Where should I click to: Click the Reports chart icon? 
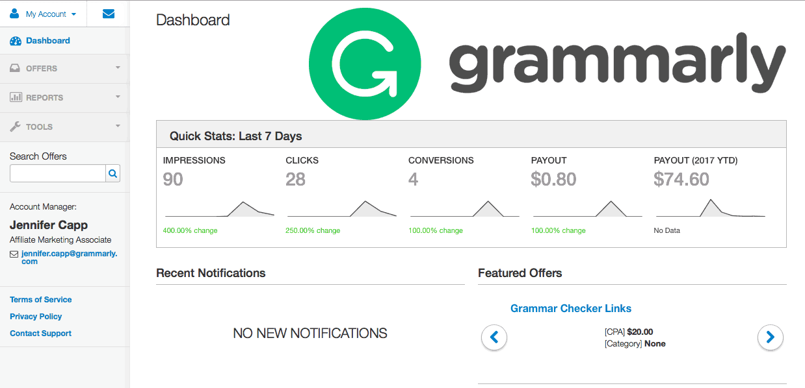(x=14, y=97)
